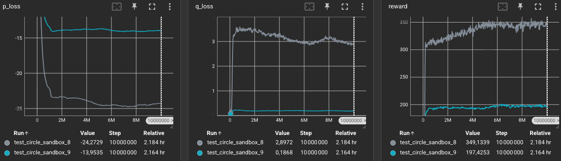Viewport: 561px width, 161px height.
Task: Click the value 2,8972 in q_loss table
Action: [284, 142]
